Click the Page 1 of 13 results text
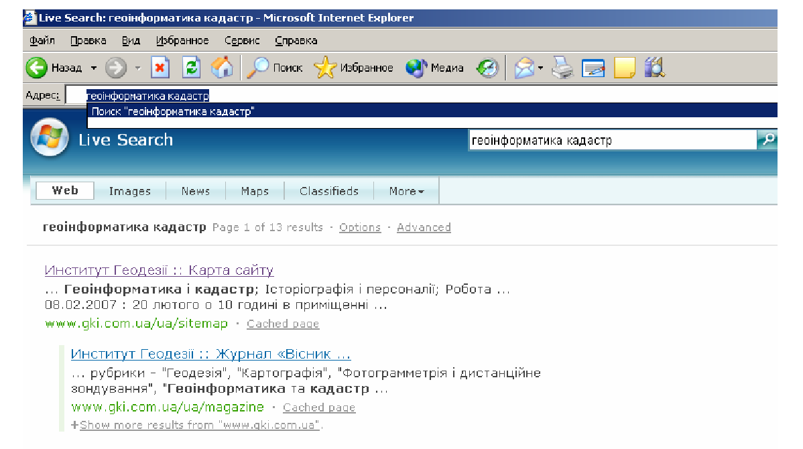The image size is (803, 449). (x=268, y=227)
